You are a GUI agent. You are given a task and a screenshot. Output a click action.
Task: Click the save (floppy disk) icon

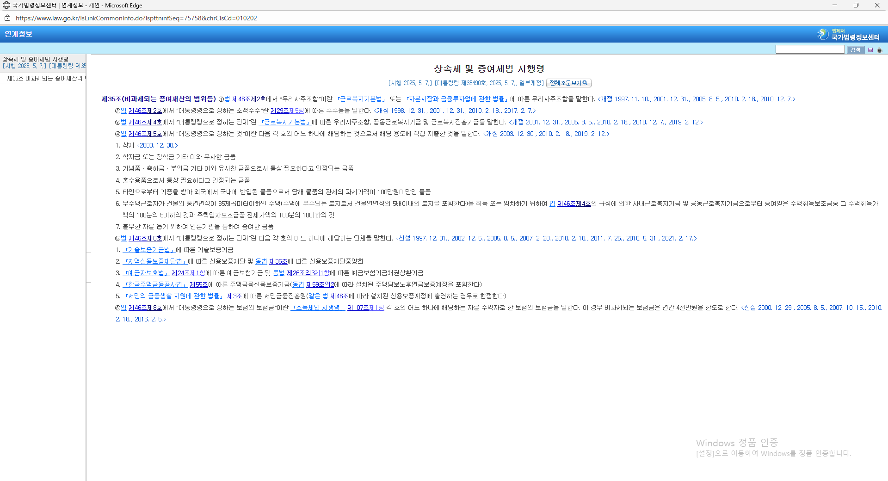[871, 50]
